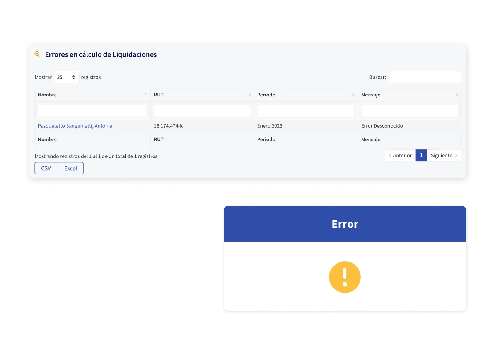The image size is (495, 357).
Task: Export the table as Excel
Action: pyautogui.click(x=71, y=168)
